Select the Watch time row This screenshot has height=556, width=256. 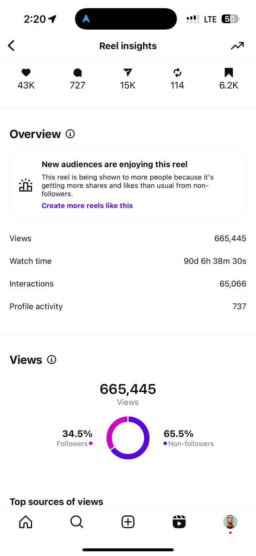pos(128,261)
